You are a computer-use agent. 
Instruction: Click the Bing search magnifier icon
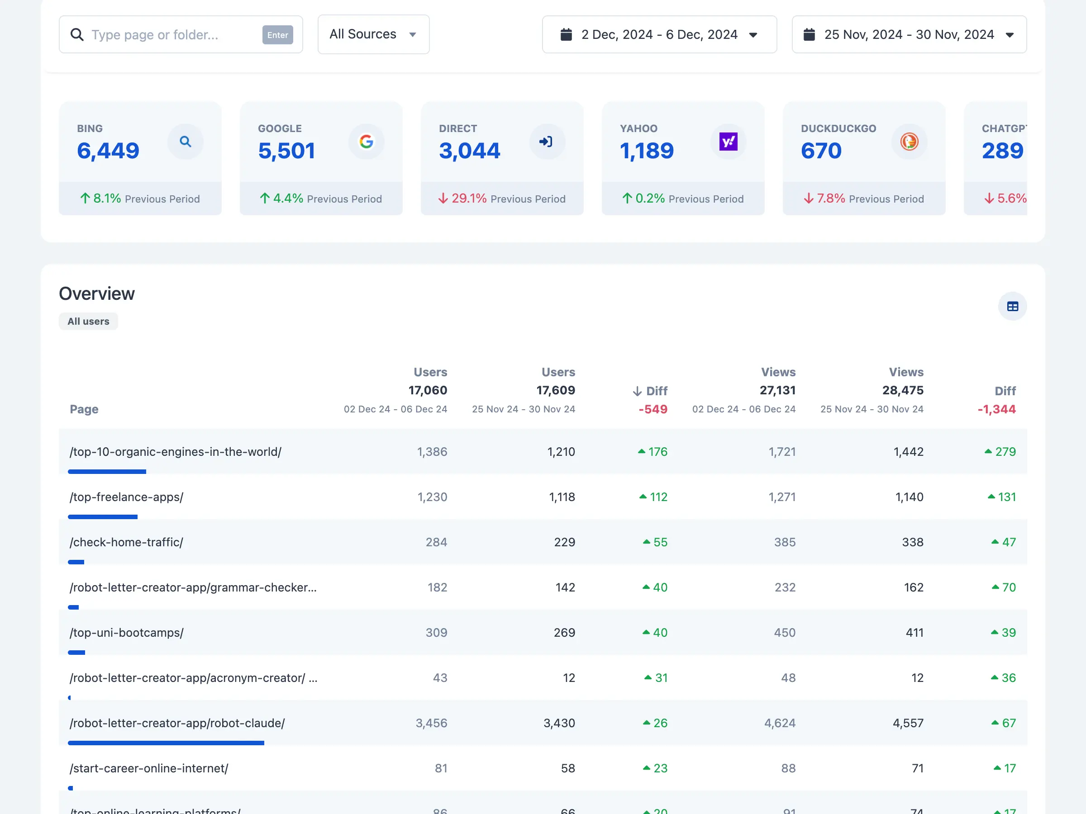tap(185, 142)
